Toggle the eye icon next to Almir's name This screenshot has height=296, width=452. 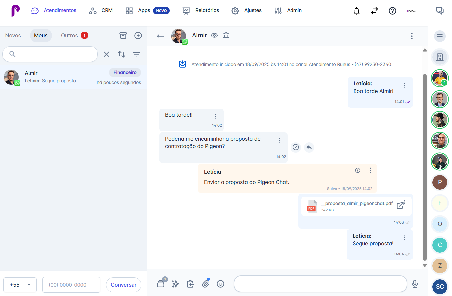214,35
